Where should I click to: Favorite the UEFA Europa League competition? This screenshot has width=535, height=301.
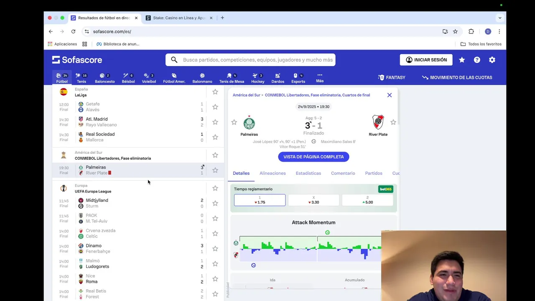tap(215, 188)
